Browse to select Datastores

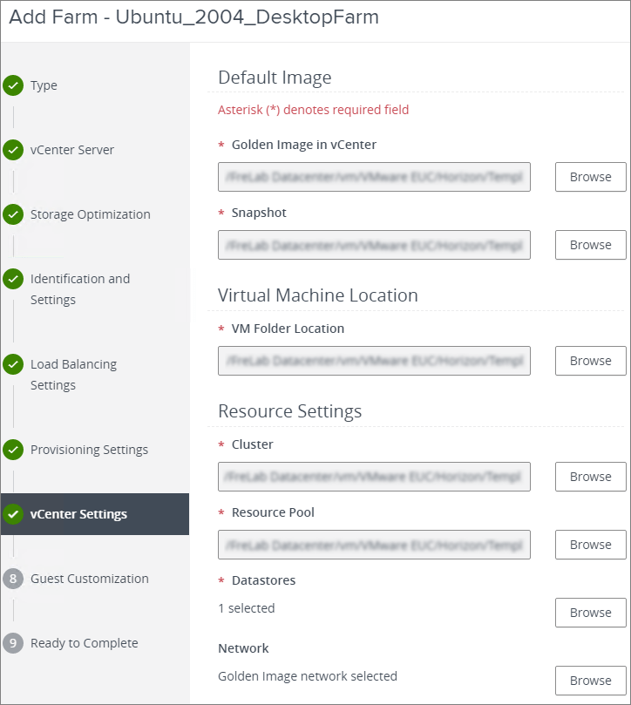pos(590,613)
